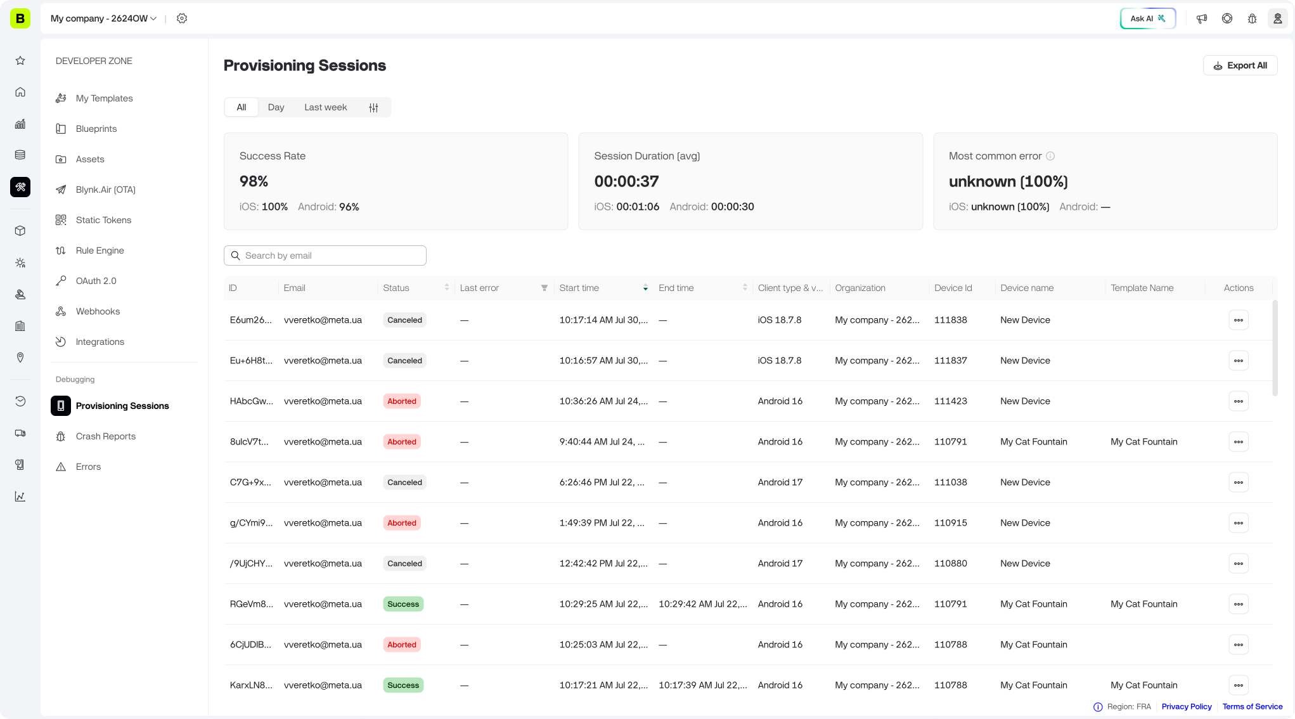This screenshot has width=1295, height=719.
Task: Select the All time range tab
Action: 242,108
